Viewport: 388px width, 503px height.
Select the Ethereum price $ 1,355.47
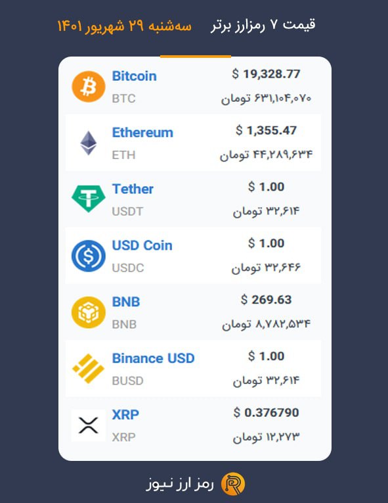click(266, 131)
